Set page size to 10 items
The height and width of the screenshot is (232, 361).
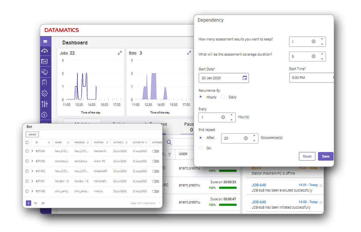[35, 203]
